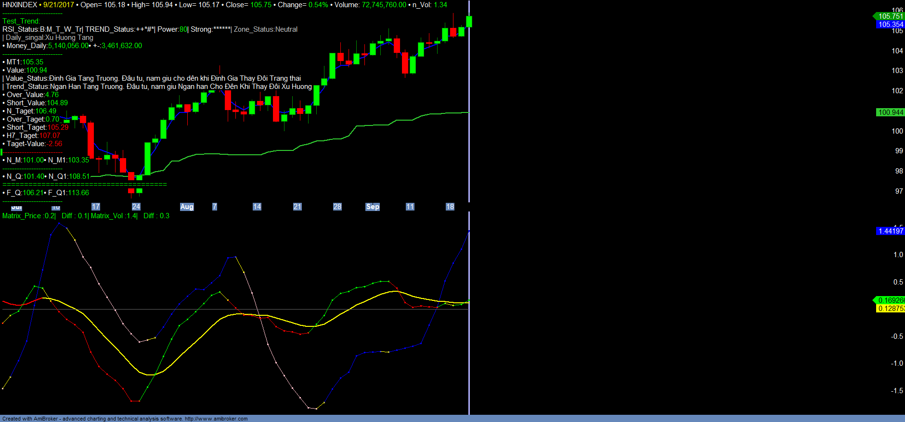Pick the 14 date marker on axis
905x422 pixels.
pos(257,207)
